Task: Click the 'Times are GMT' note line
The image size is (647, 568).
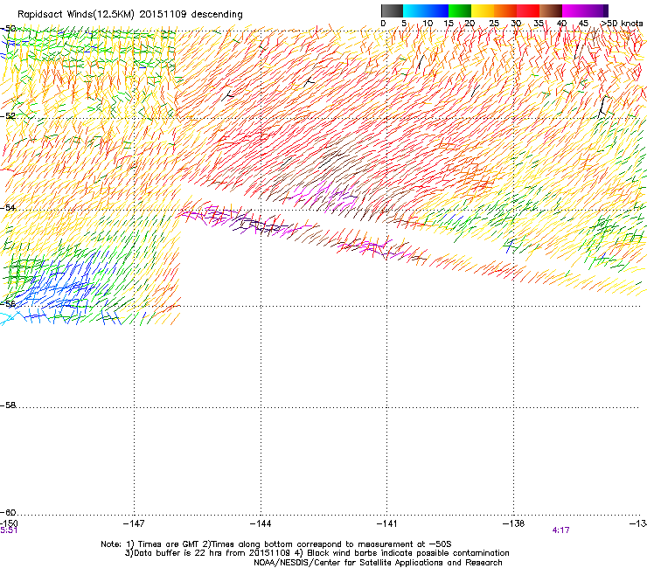Action: pos(276,544)
